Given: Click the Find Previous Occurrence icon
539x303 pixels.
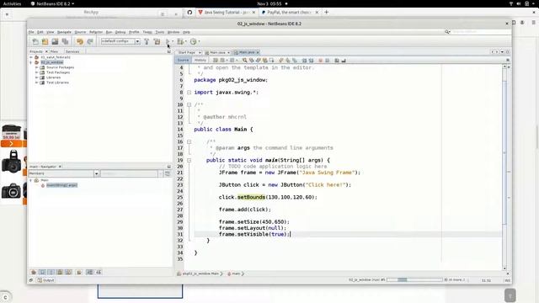Looking at the screenshot, I should [x=252, y=60].
